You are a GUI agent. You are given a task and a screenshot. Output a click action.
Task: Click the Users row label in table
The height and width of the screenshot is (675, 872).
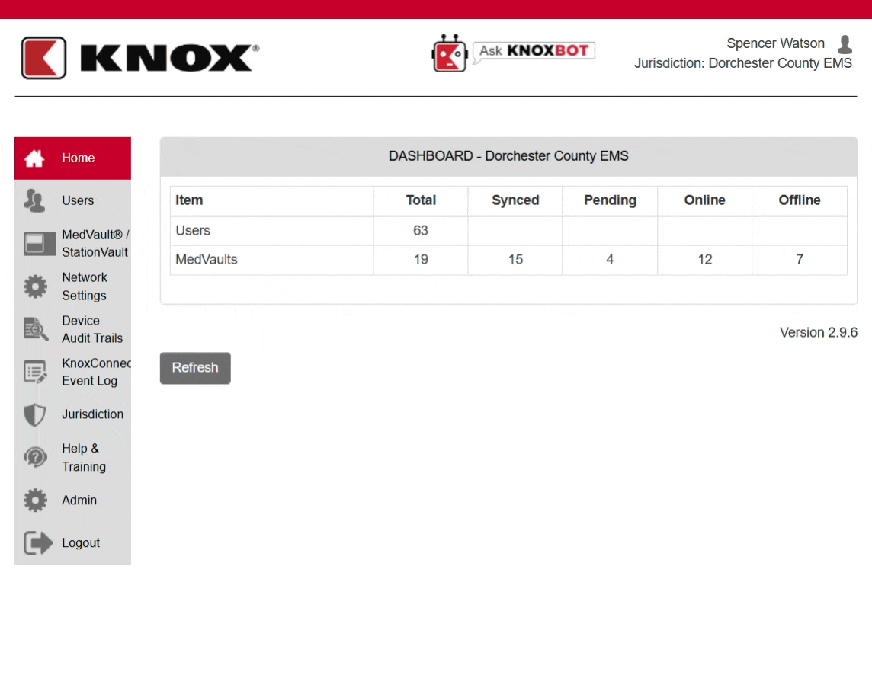tap(193, 230)
